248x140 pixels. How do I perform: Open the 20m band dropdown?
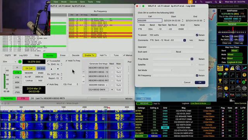[x=9, y=61]
